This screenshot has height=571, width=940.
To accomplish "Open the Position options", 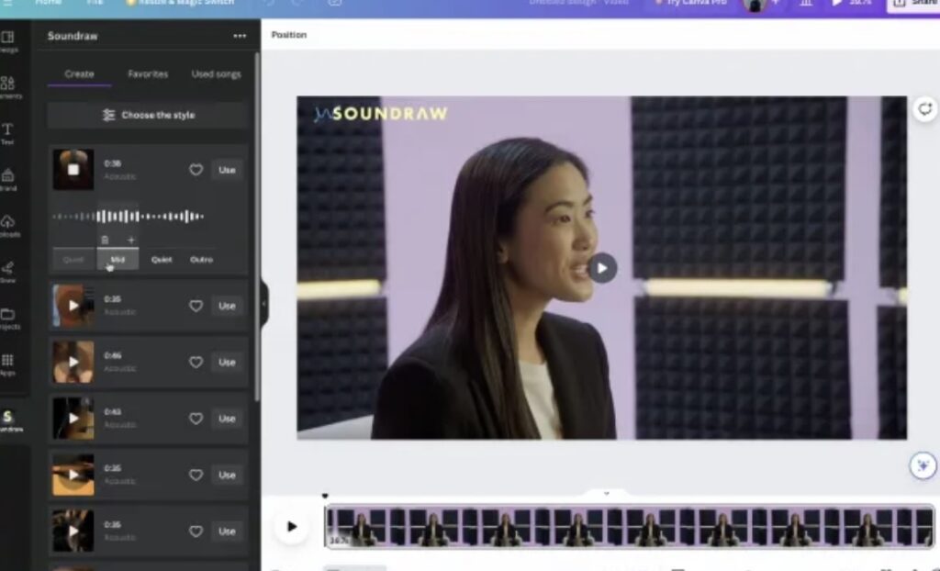I will [289, 35].
